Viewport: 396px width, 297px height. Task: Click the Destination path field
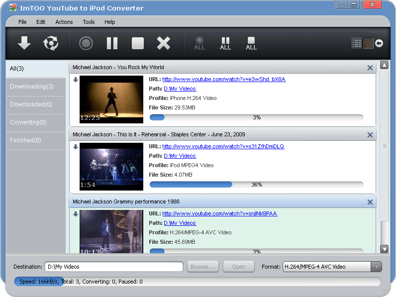click(114, 267)
